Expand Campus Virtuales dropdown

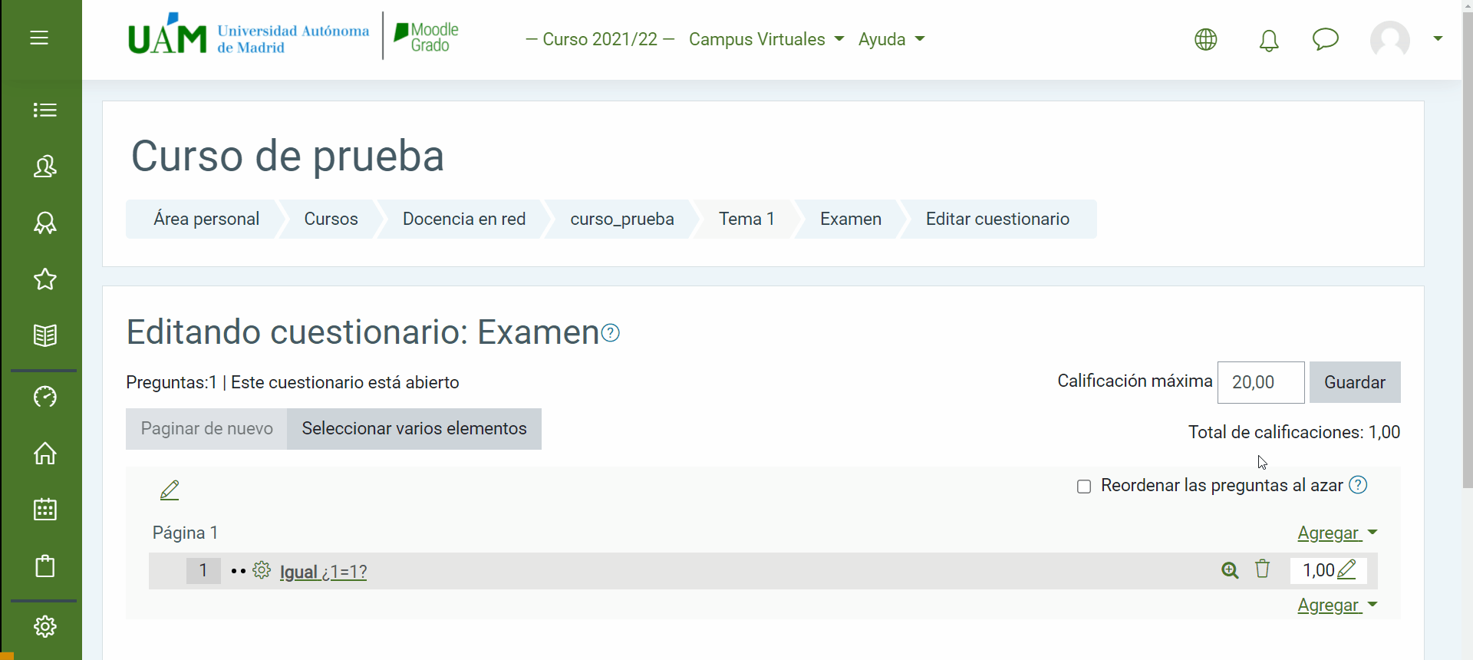tap(766, 39)
